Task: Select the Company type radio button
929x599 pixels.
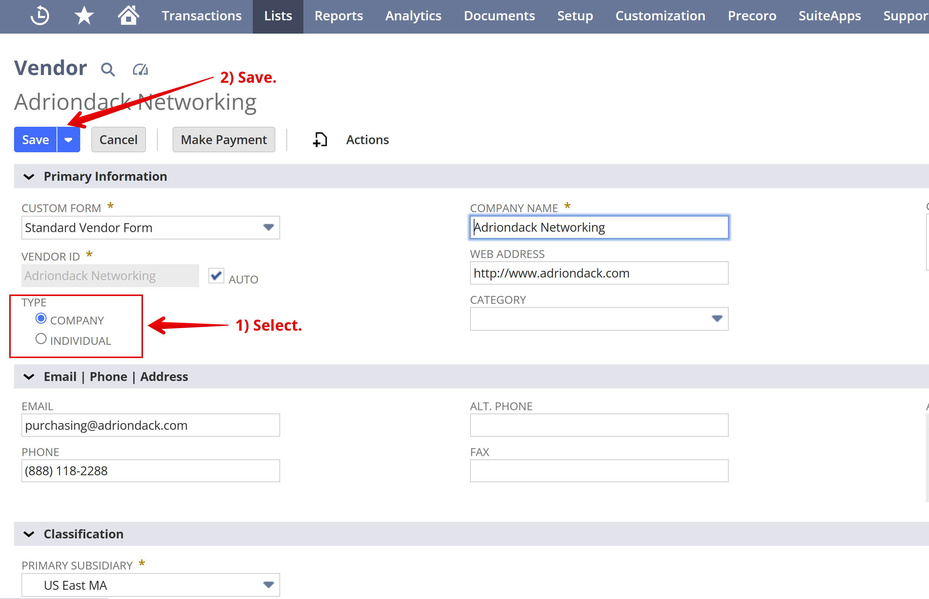Action: [x=41, y=319]
